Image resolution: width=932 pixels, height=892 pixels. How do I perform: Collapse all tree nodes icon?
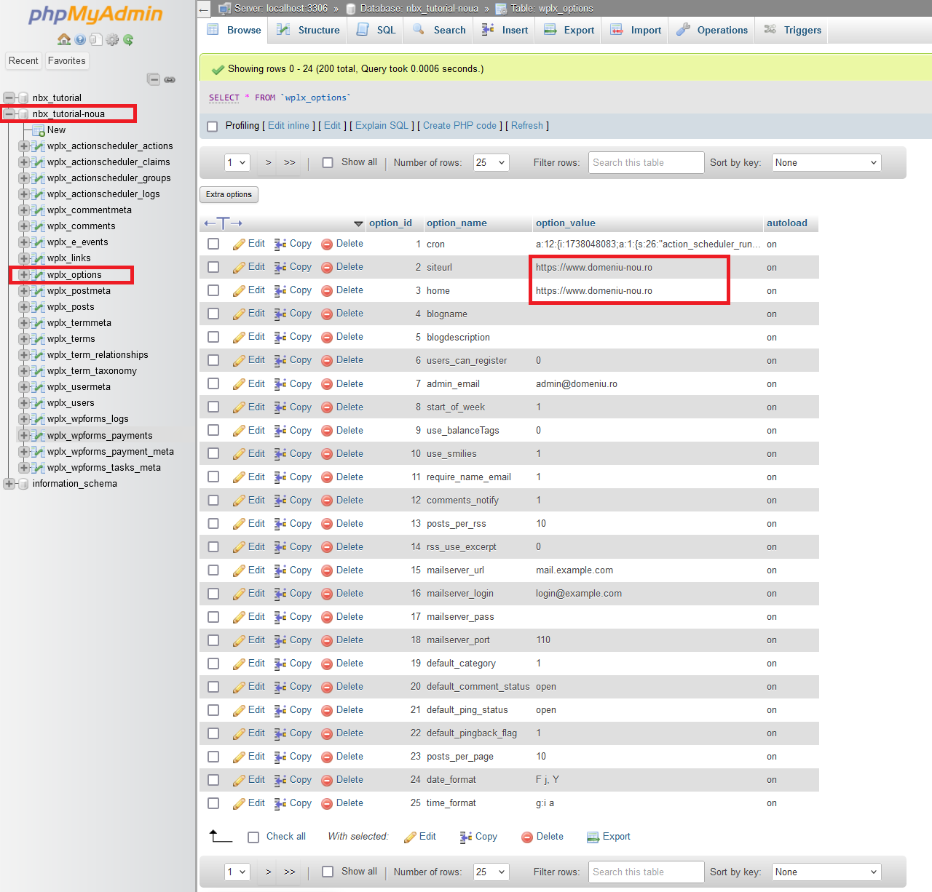click(154, 79)
